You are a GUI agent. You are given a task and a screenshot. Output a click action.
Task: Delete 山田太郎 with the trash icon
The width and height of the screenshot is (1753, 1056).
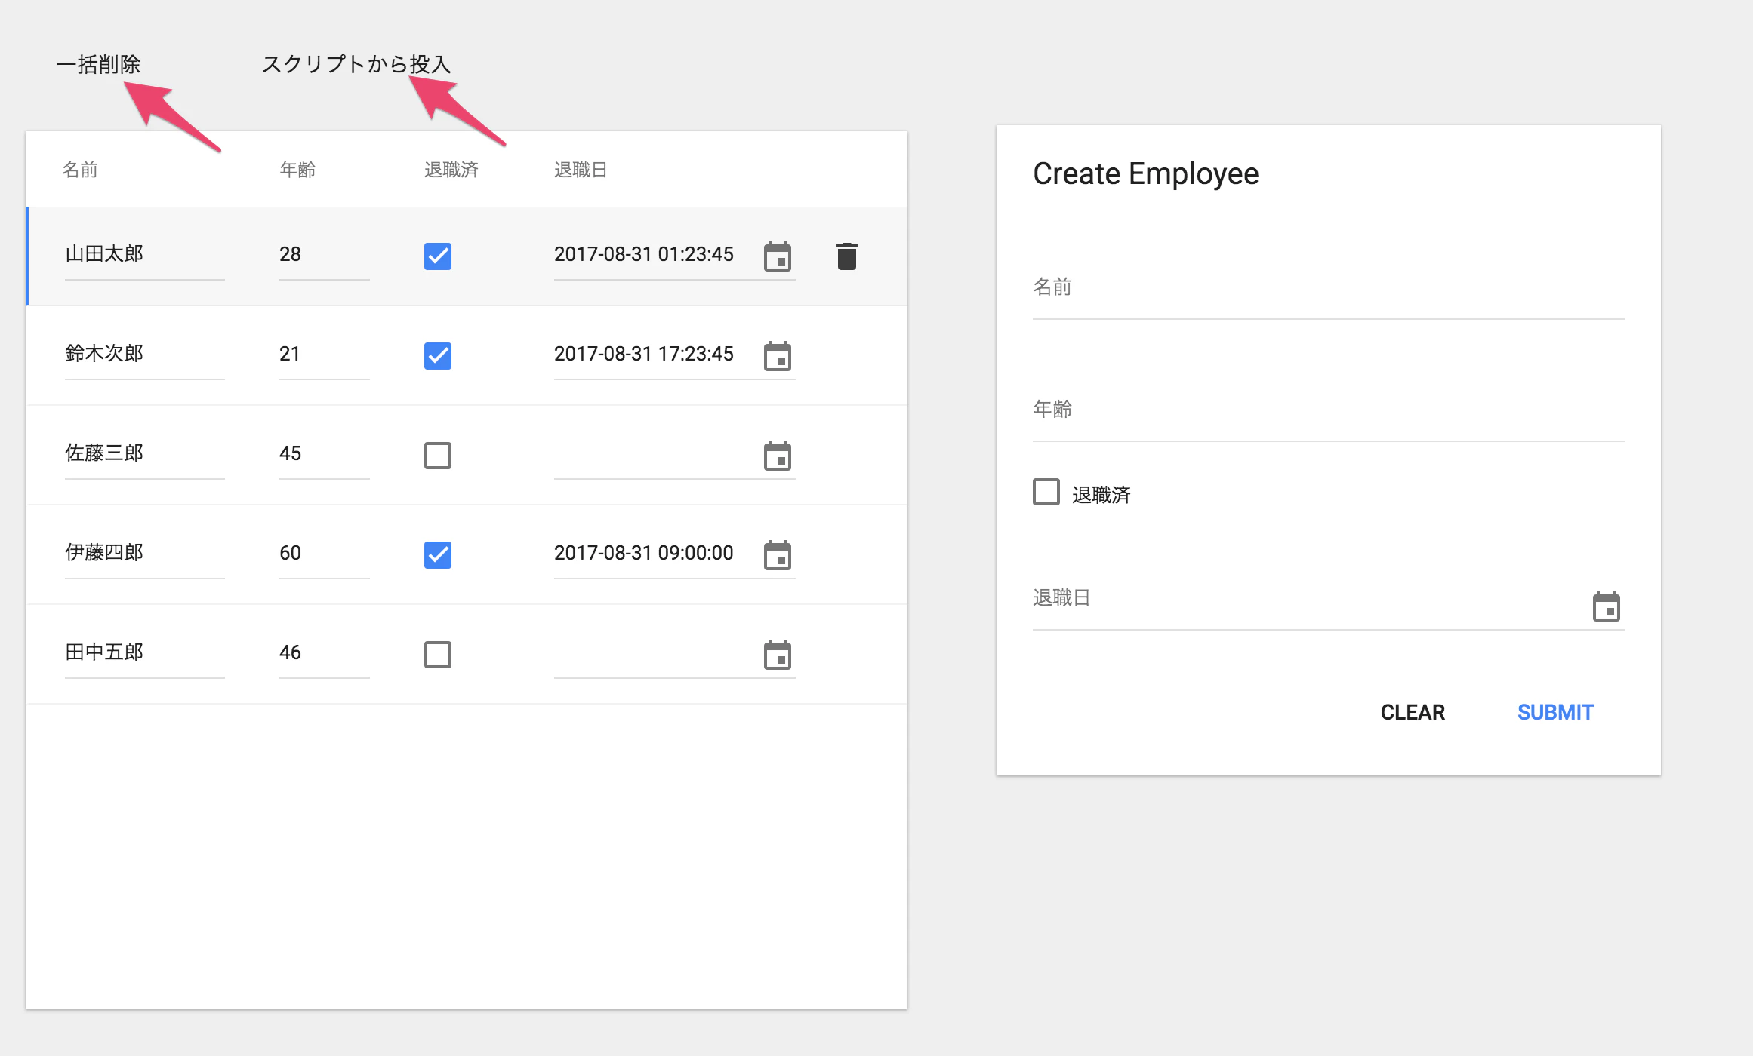[847, 256]
